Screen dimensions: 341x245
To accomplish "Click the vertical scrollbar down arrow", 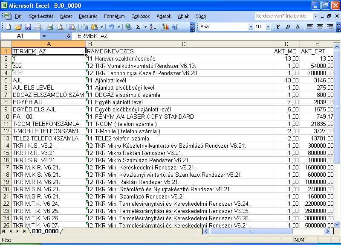I will (337, 225).
